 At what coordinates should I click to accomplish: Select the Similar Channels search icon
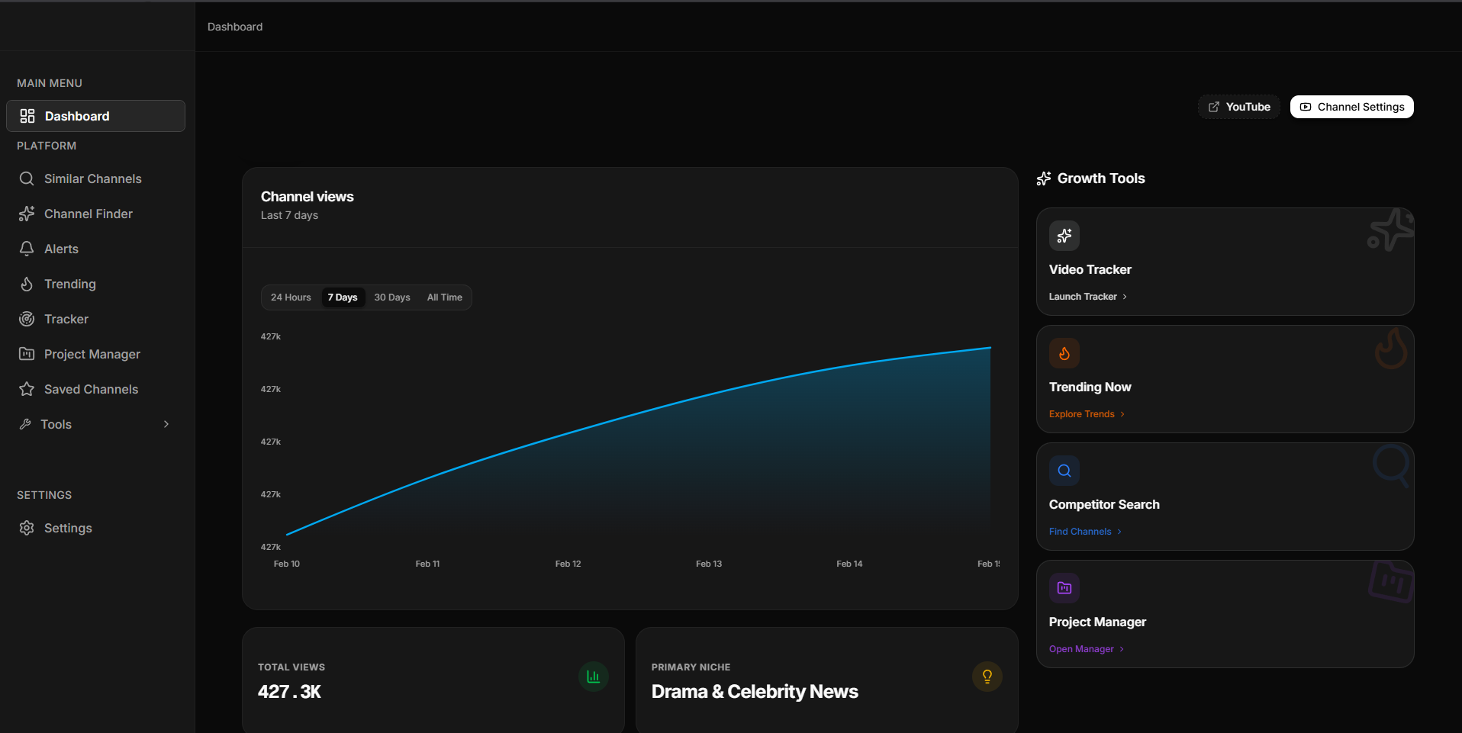[x=27, y=178]
